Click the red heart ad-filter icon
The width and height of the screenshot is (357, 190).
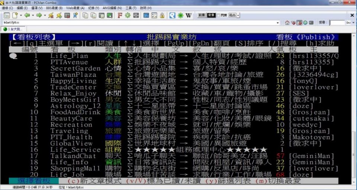point(293,23)
